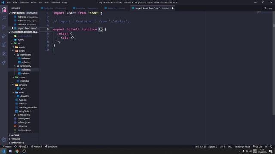This screenshot has height=154, width=275.
Task: Change the JavaScript React language mode
Action: pos(242,146)
